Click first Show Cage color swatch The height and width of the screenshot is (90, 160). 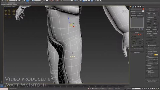pos(155,55)
